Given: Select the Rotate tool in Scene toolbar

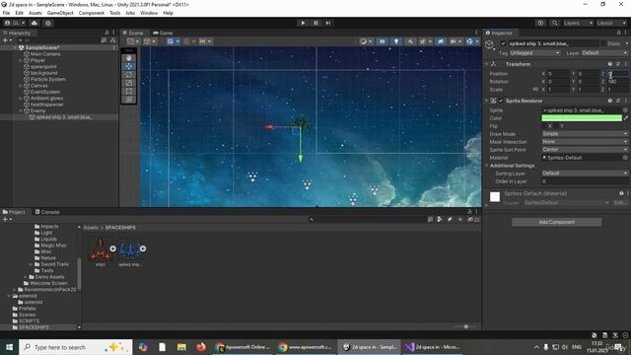Looking at the screenshot, I should click(x=129, y=75).
